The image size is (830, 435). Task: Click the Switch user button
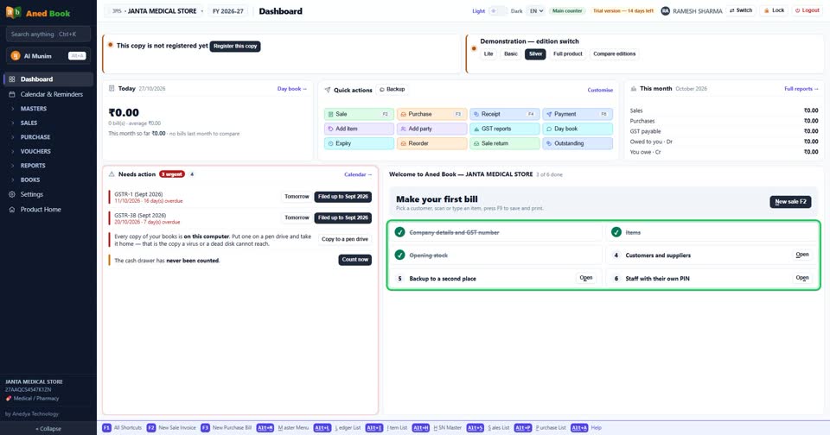(741, 10)
